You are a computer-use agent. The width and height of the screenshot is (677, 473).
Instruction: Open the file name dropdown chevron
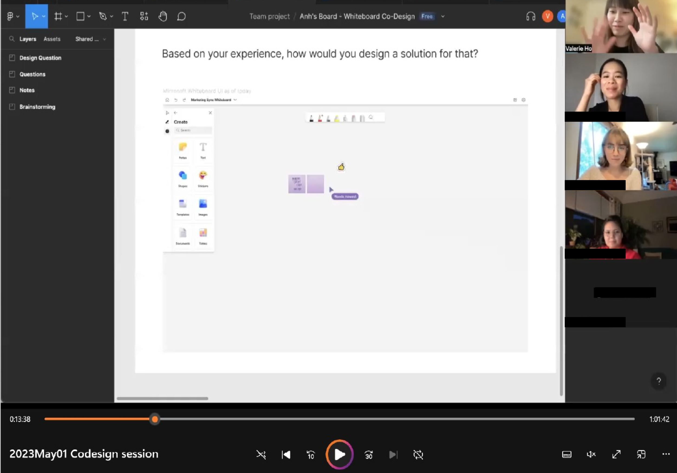coord(442,17)
